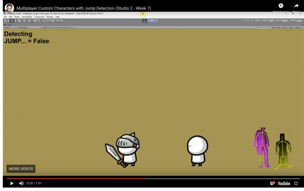304x191 pixels.
Task: Select the Unity Transform tool
Action: (32, 21)
